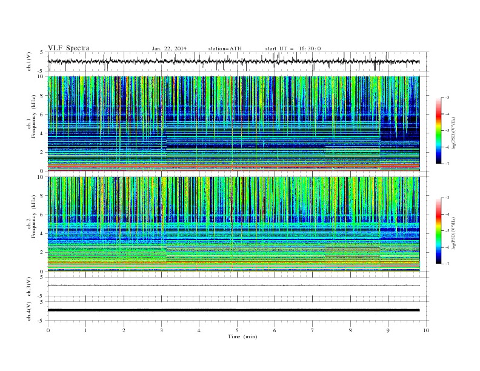This screenshot has width=480, height=371.
Task: Click the 'ch.3(V)' axis label
Action: 29,287
